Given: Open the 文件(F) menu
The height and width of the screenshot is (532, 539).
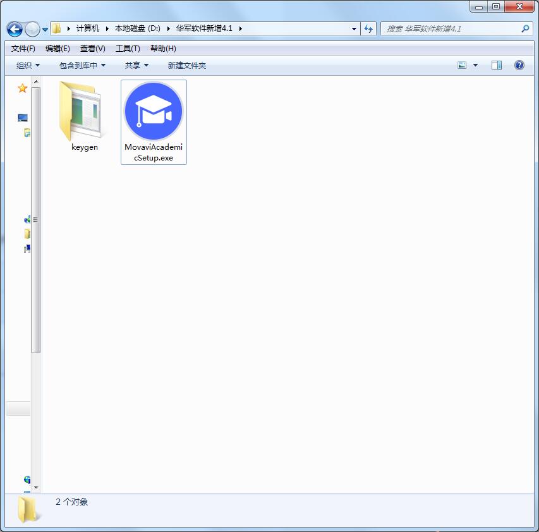Looking at the screenshot, I should pos(23,49).
